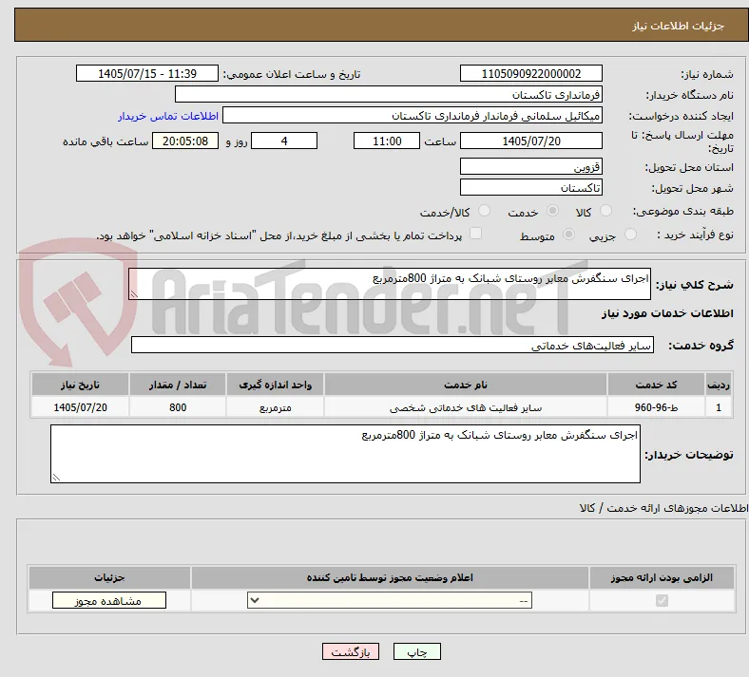Click the announcement date field 1405/07/15 - 11:39
Image resolution: width=749 pixels, height=677 pixels.
(x=147, y=73)
